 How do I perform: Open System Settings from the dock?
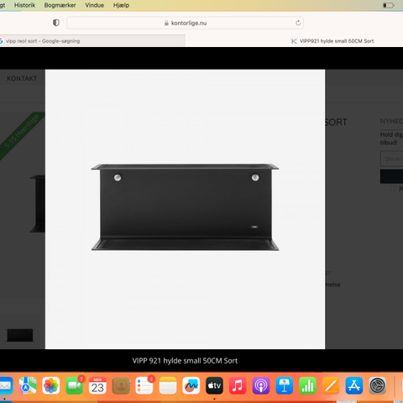pos(378,385)
